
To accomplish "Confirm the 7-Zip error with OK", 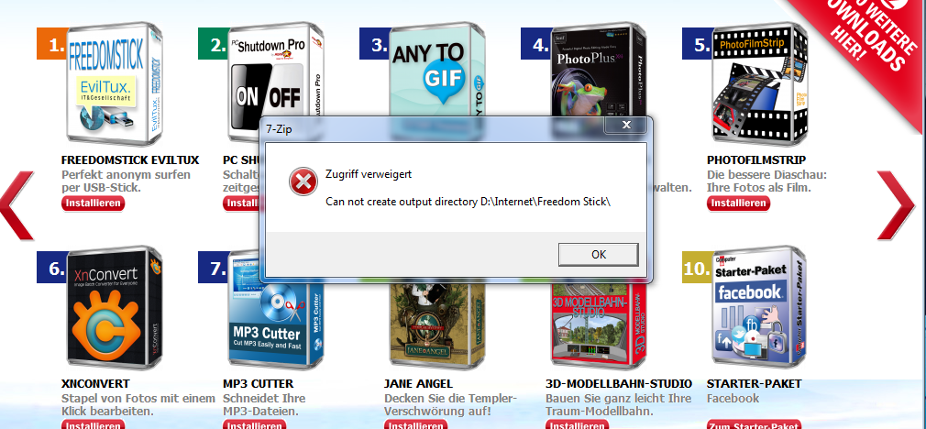I will (599, 254).
